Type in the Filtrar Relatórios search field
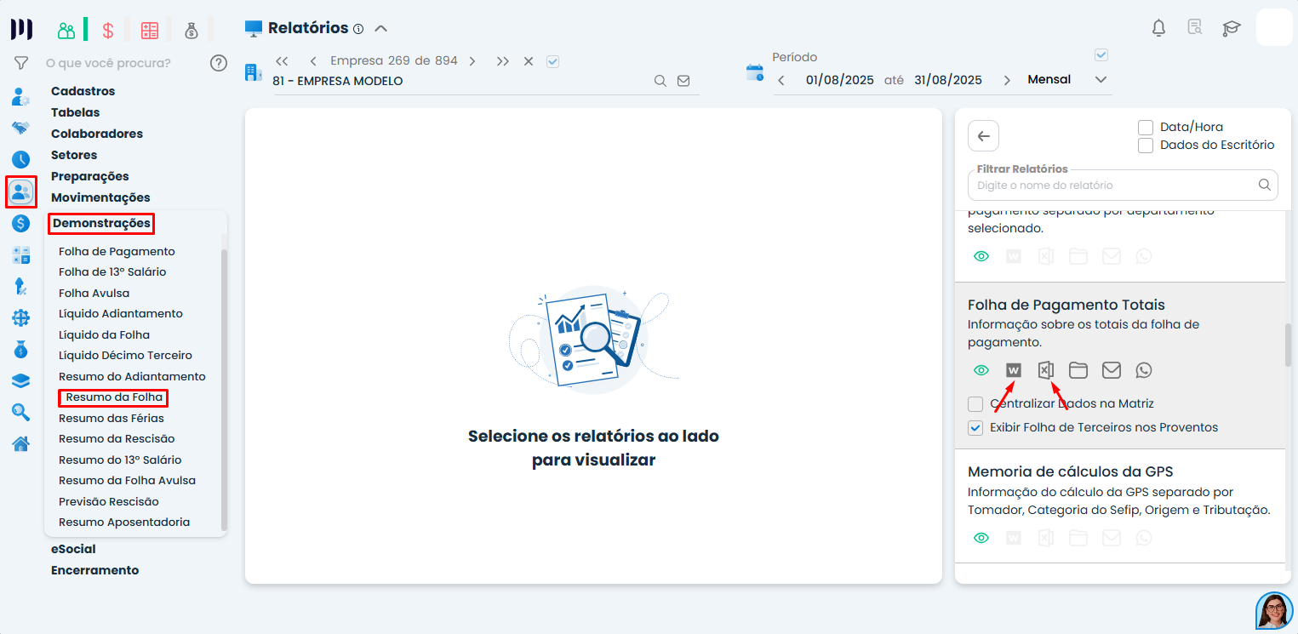This screenshot has height=634, width=1298. (1106, 185)
